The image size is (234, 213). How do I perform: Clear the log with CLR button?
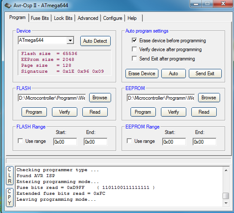10,175
